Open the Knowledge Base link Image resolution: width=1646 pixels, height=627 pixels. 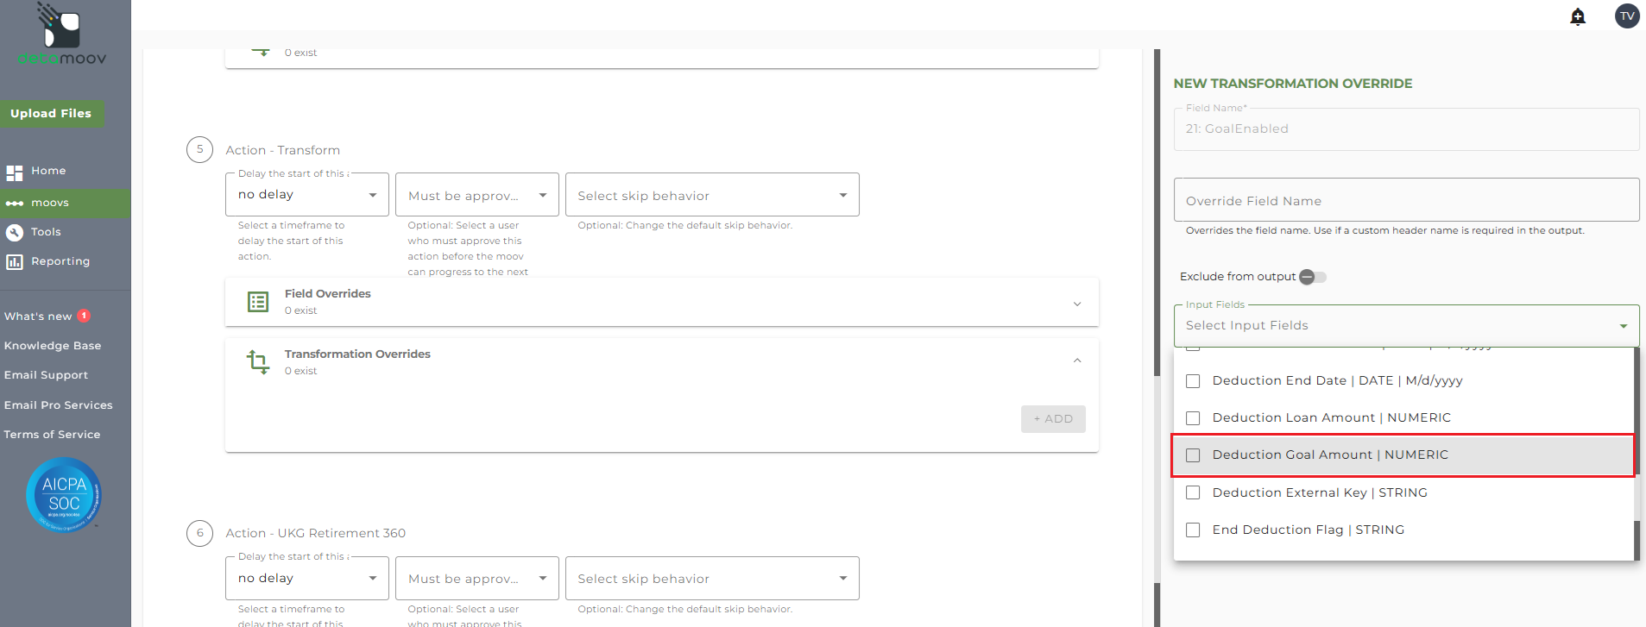coord(53,346)
